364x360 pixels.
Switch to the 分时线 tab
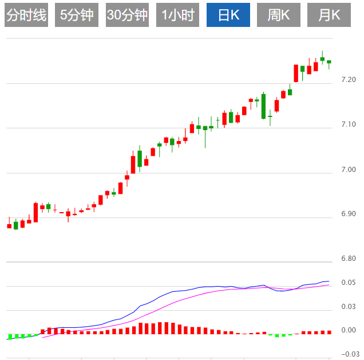pyautogui.click(x=26, y=15)
